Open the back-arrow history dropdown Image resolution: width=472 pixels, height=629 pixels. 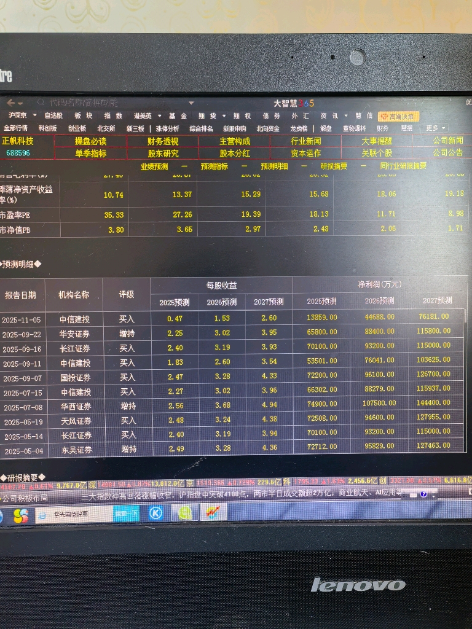20,103
